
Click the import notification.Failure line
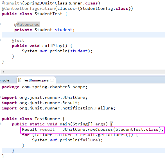(x=58, y=108)
